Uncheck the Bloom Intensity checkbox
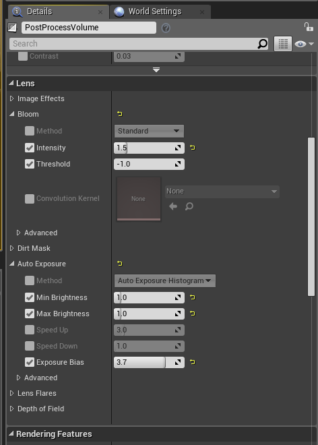This screenshot has height=445, width=318. coord(30,148)
